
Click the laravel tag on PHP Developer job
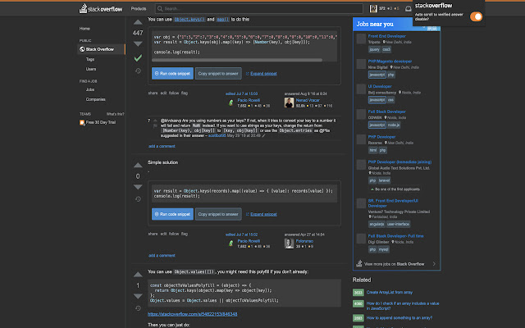coord(384,180)
